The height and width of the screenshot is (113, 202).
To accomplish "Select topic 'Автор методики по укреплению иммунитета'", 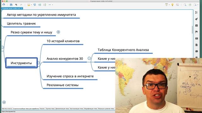I will 41,15.
